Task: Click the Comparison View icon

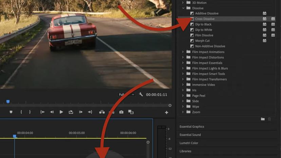Action: [131, 112]
